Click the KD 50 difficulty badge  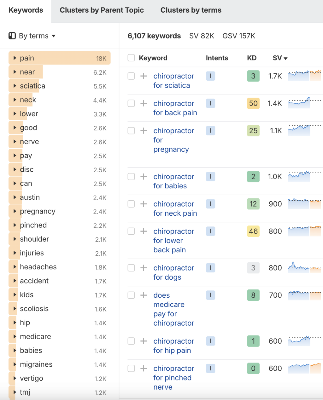pos(253,104)
